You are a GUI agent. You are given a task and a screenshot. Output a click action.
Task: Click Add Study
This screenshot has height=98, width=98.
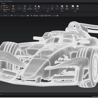click(x=52, y=7)
